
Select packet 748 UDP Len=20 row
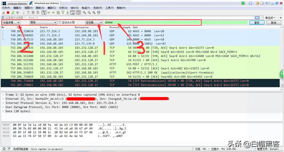(x=140, y=31)
